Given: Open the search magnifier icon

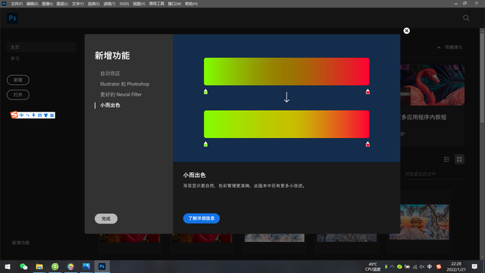Looking at the screenshot, I should coord(466,18).
